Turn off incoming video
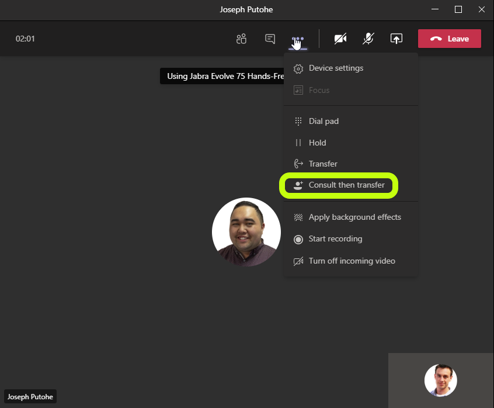The width and height of the screenshot is (494, 408). (351, 261)
